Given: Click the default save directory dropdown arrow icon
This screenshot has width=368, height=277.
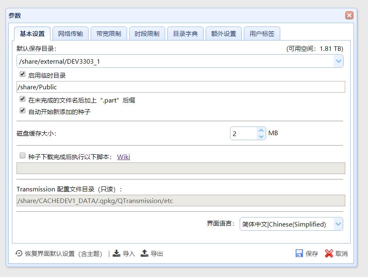Looking at the screenshot, I should (x=339, y=61).
